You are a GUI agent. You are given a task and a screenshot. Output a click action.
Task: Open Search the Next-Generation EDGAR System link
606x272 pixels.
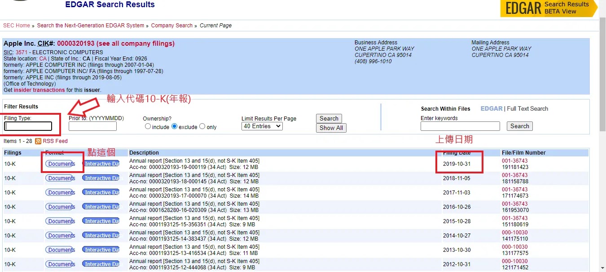pos(91,26)
